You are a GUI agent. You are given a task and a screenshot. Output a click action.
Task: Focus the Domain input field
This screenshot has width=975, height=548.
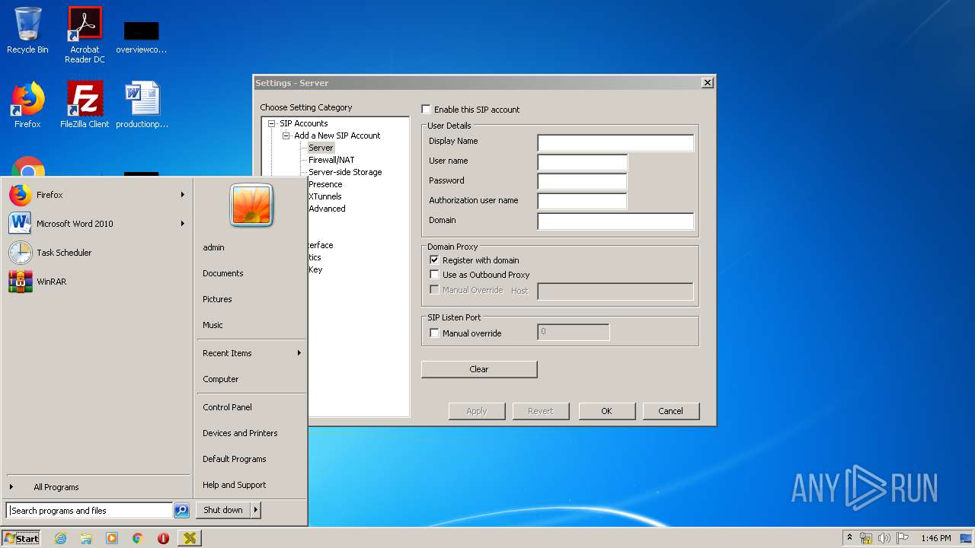615,221
